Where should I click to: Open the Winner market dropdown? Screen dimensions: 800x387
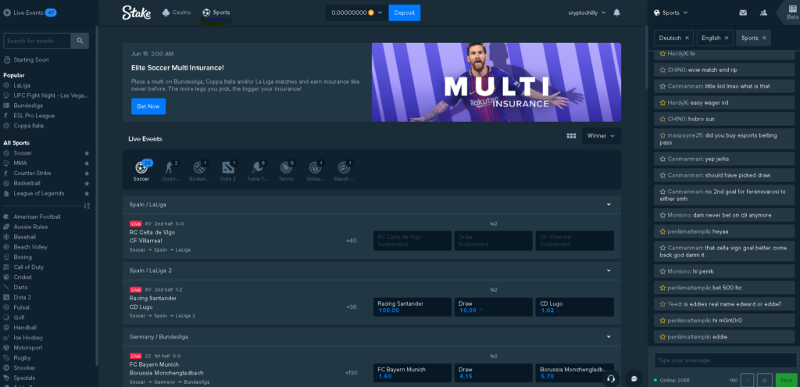[601, 136]
